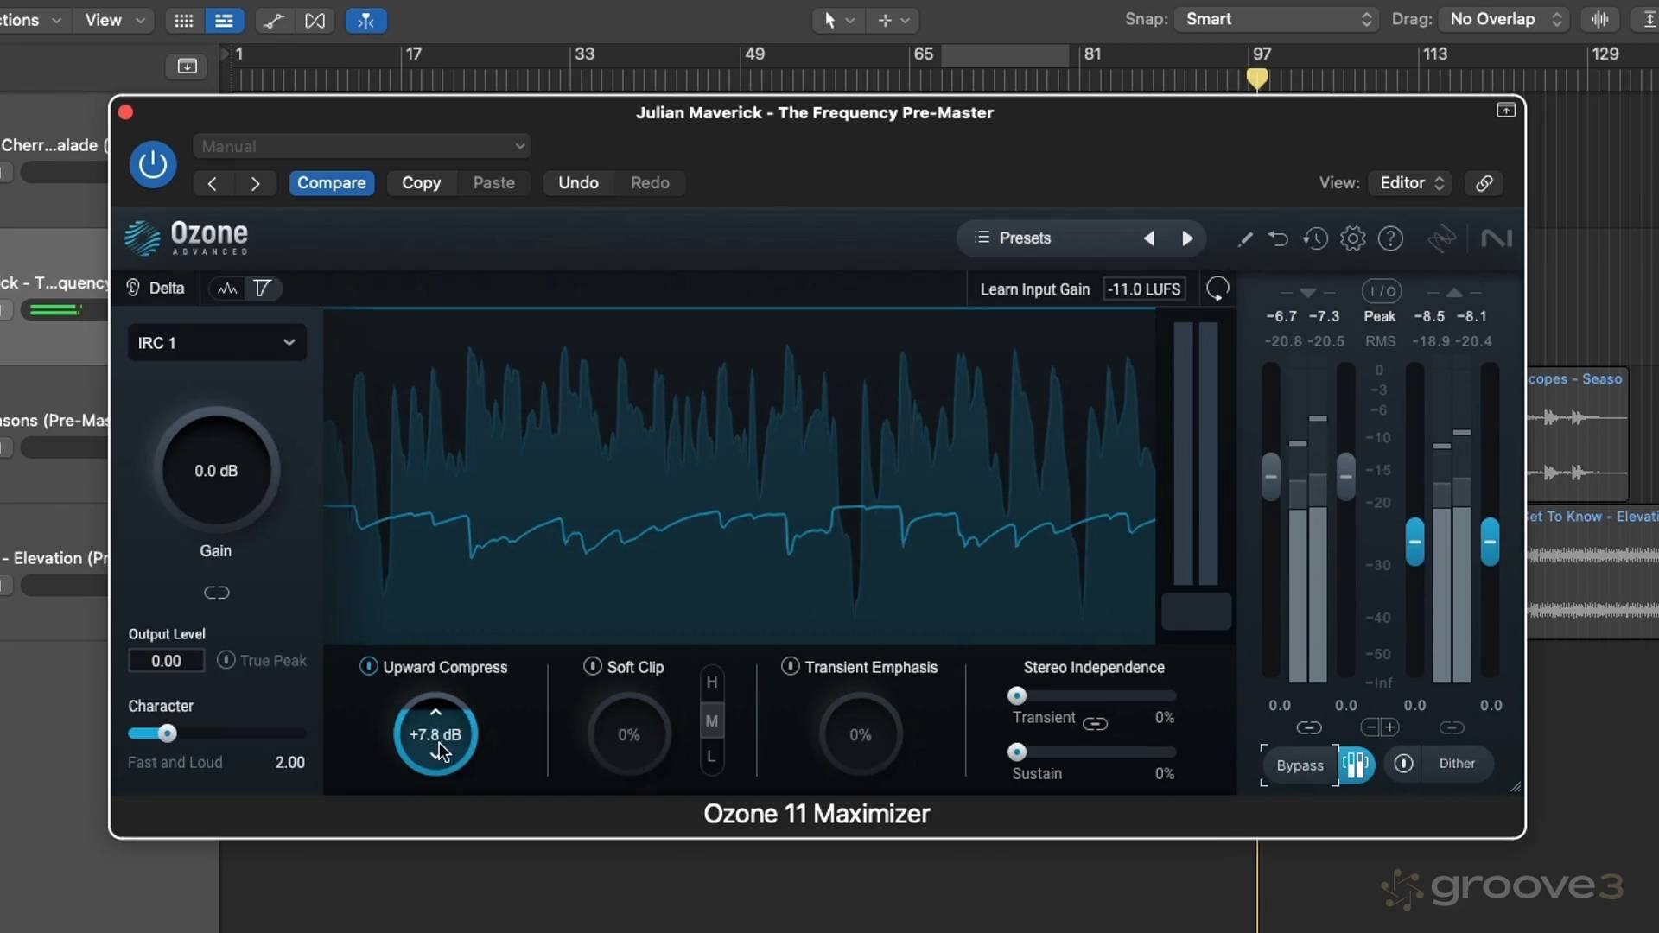Toggle the gain link icon below Gain
The width and height of the screenshot is (1659, 933).
click(216, 593)
